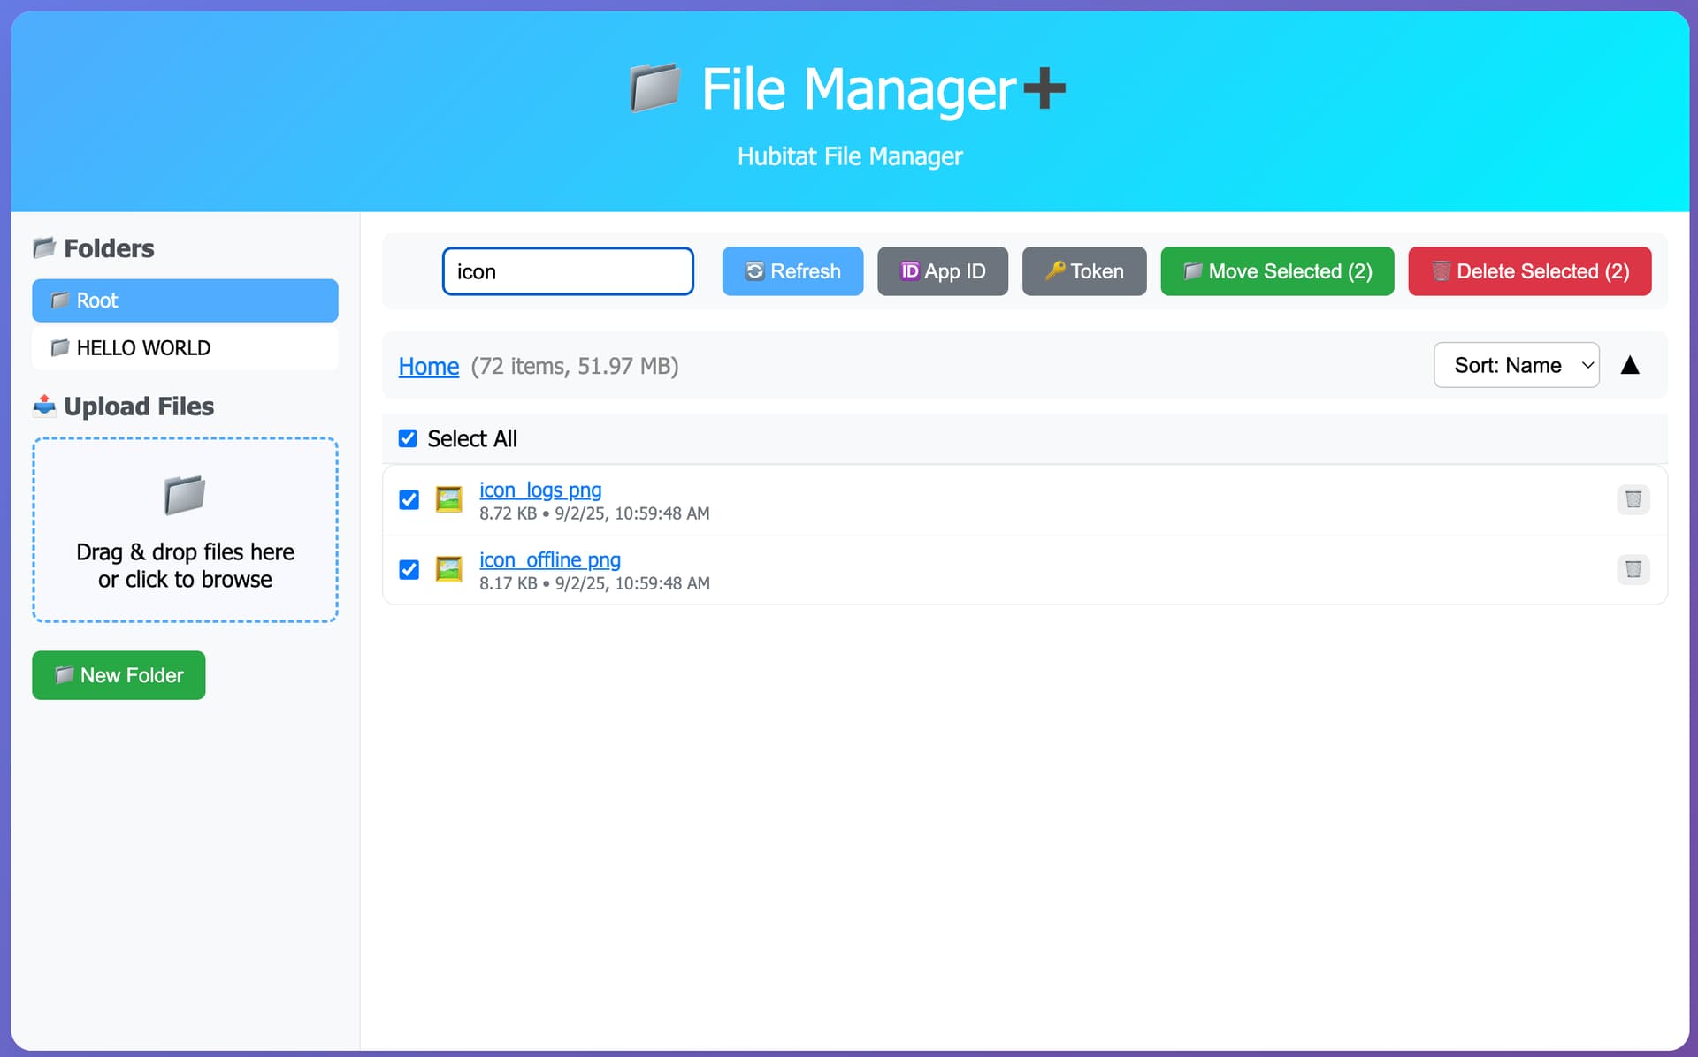Click the image thumbnail icon beside icon_logs.png
Viewport: 1698px width, 1057px height.
pyautogui.click(x=449, y=499)
